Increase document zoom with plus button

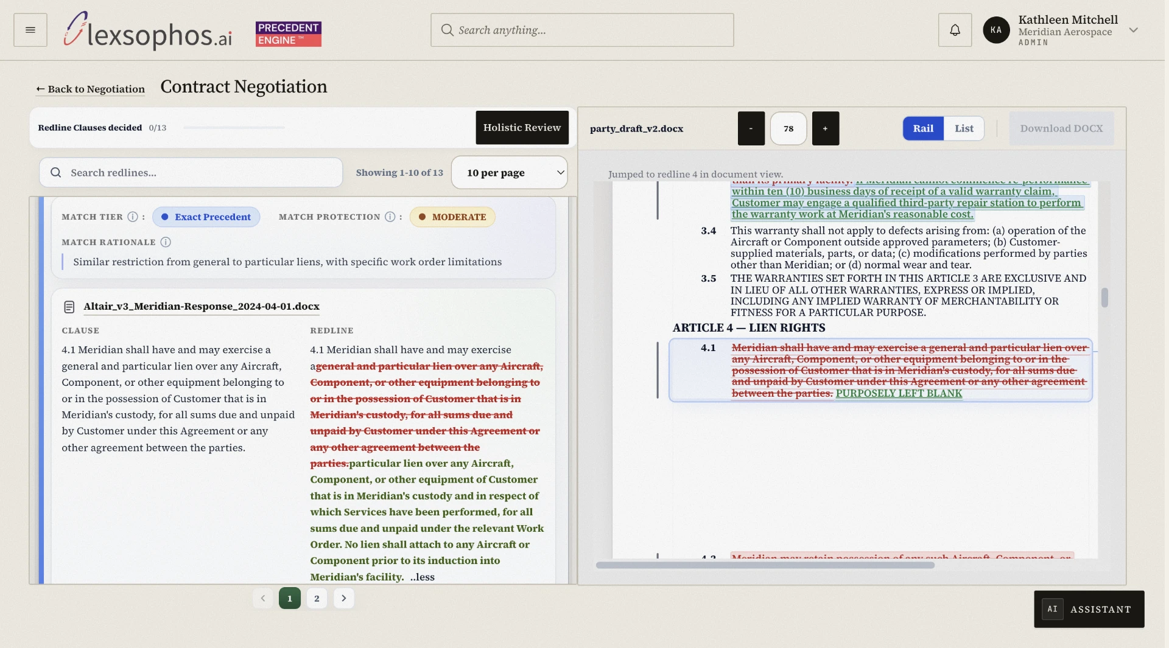pyautogui.click(x=826, y=128)
